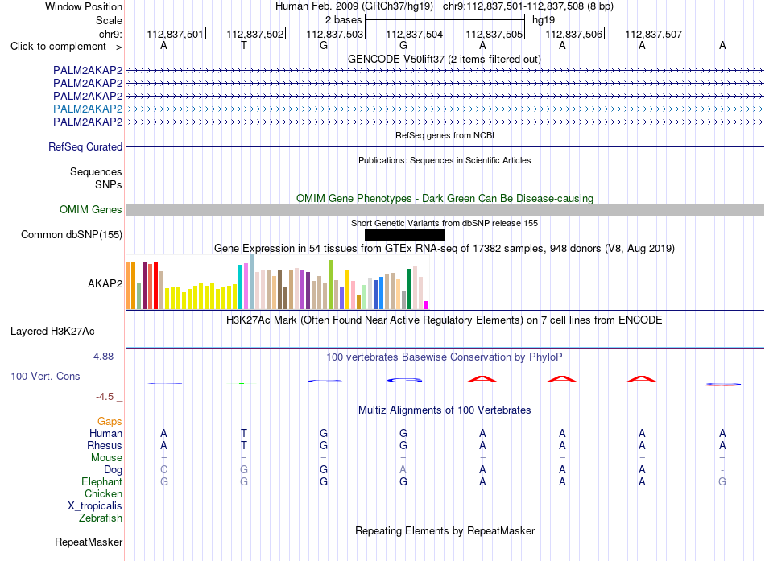The image size is (765, 561).
Task: Select the Dog species label
Action: click(x=114, y=470)
